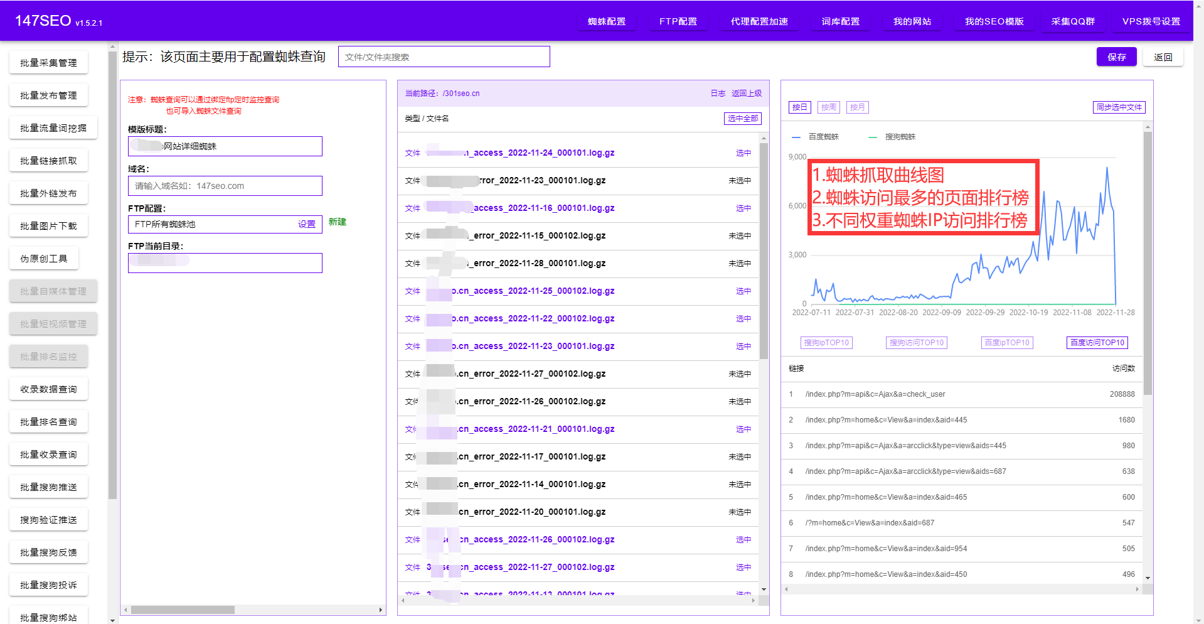This screenshot has height=624, width=1204.
Task: Toggle 未选中 for error_2022-11-15_000102.log.gz
Action: (740, 236)
